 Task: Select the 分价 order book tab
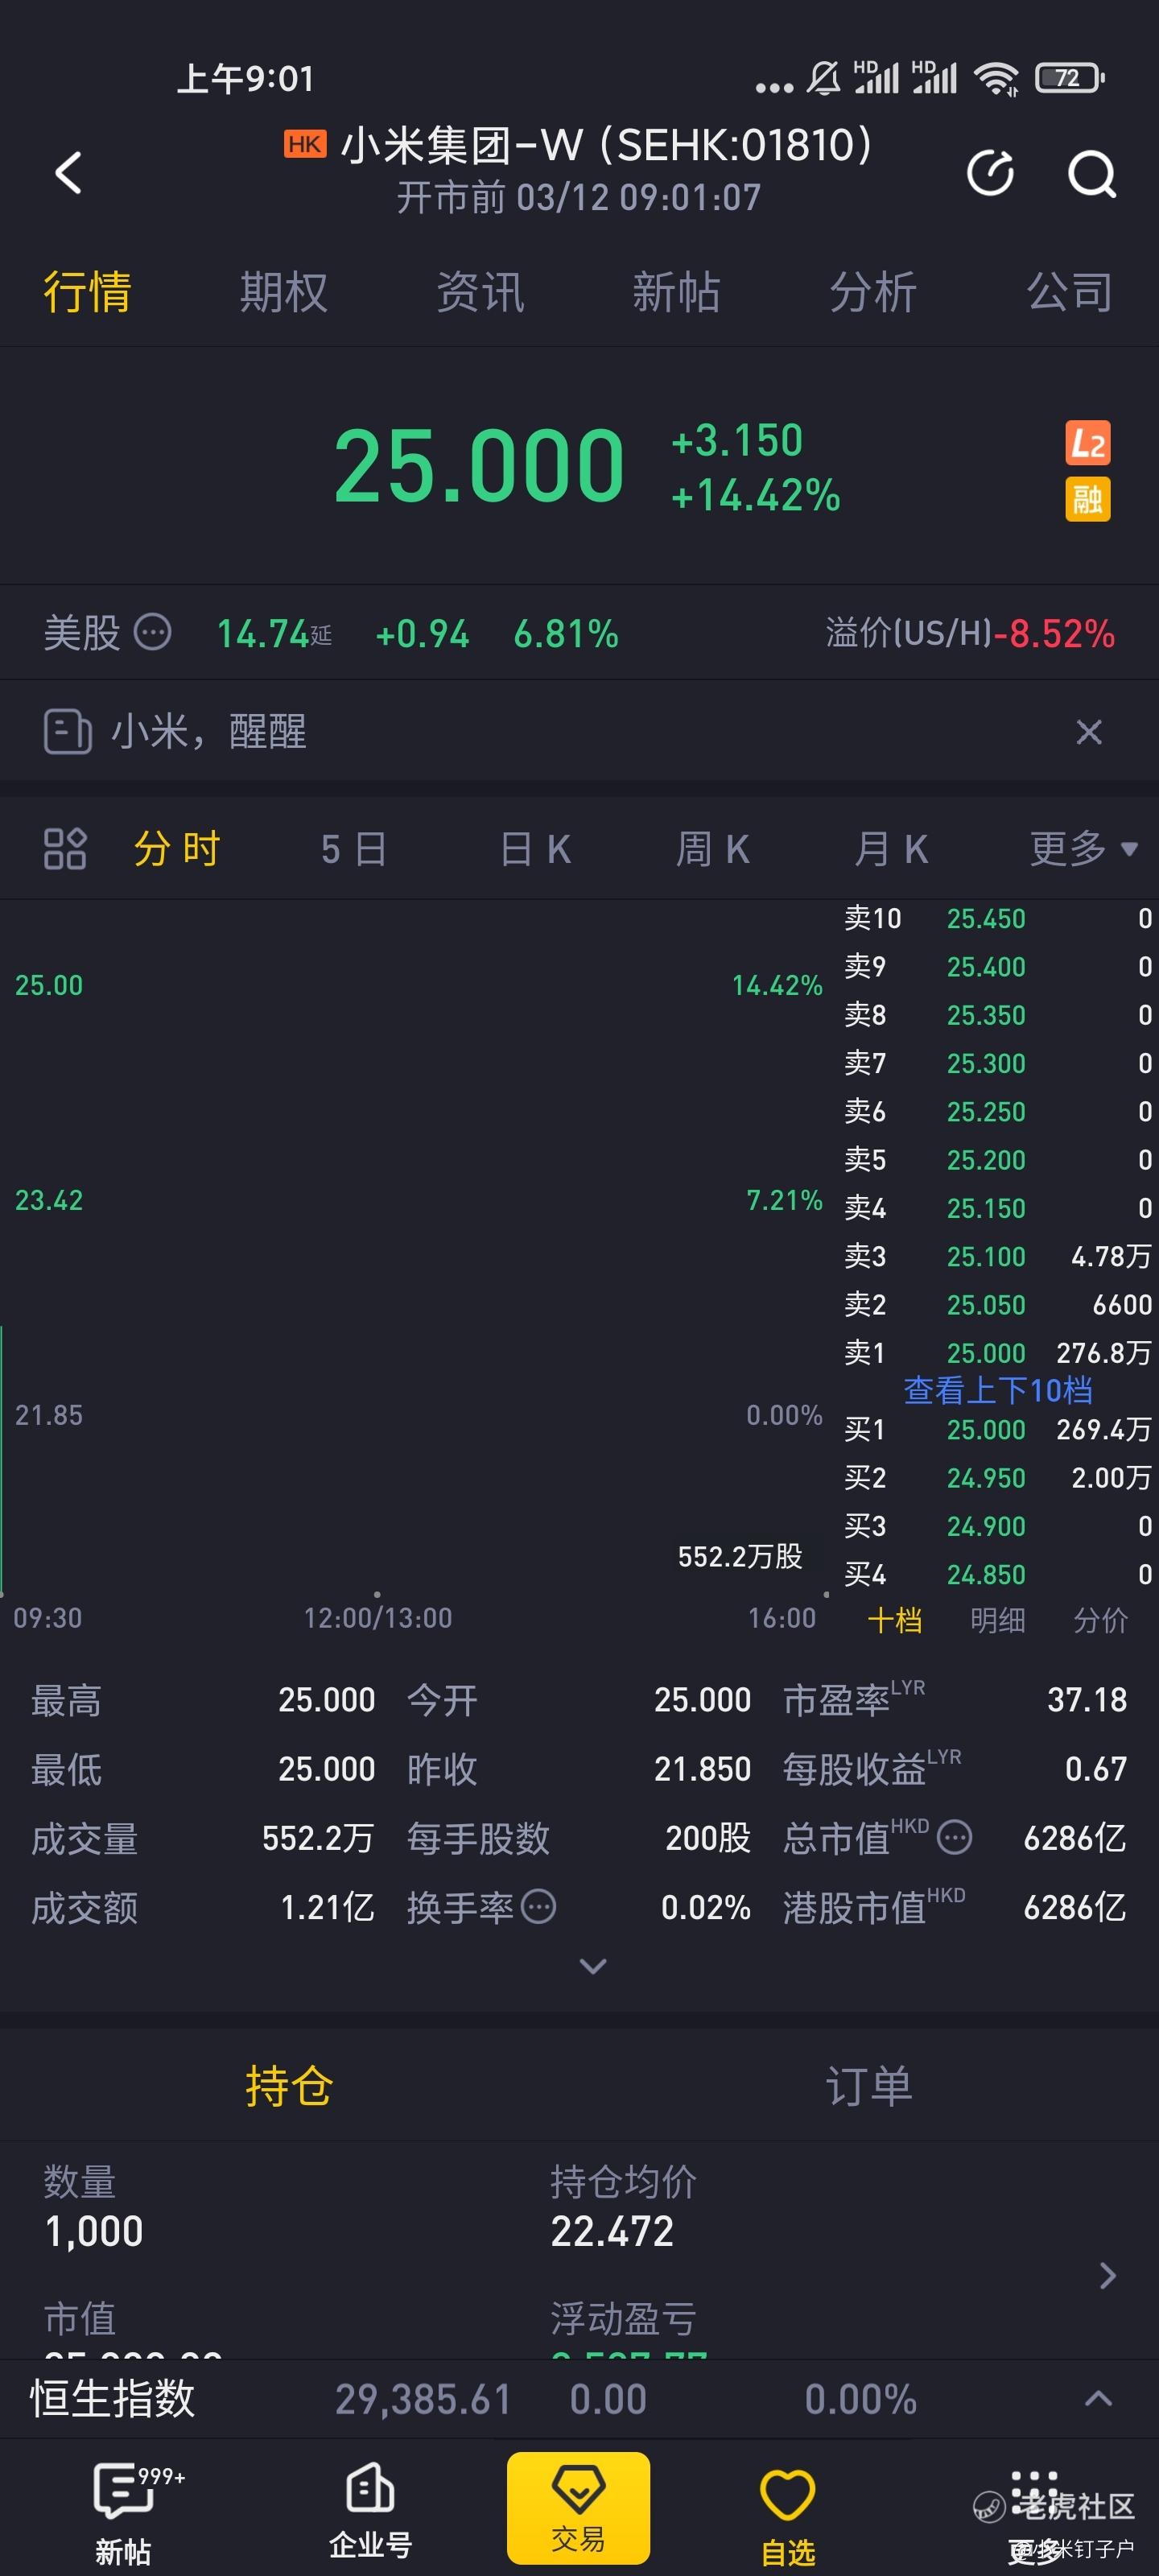pos(1101,1620)
